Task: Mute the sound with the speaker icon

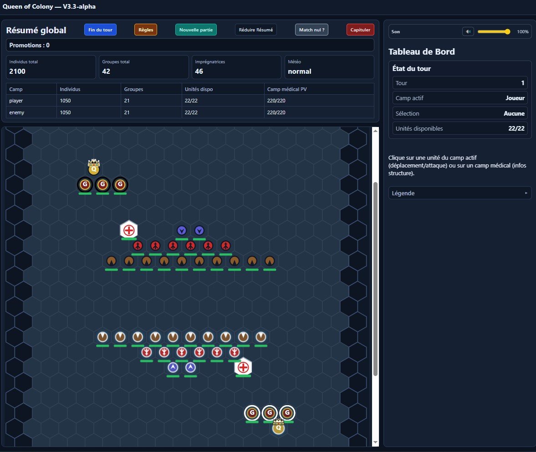Action: pos(468,32)
